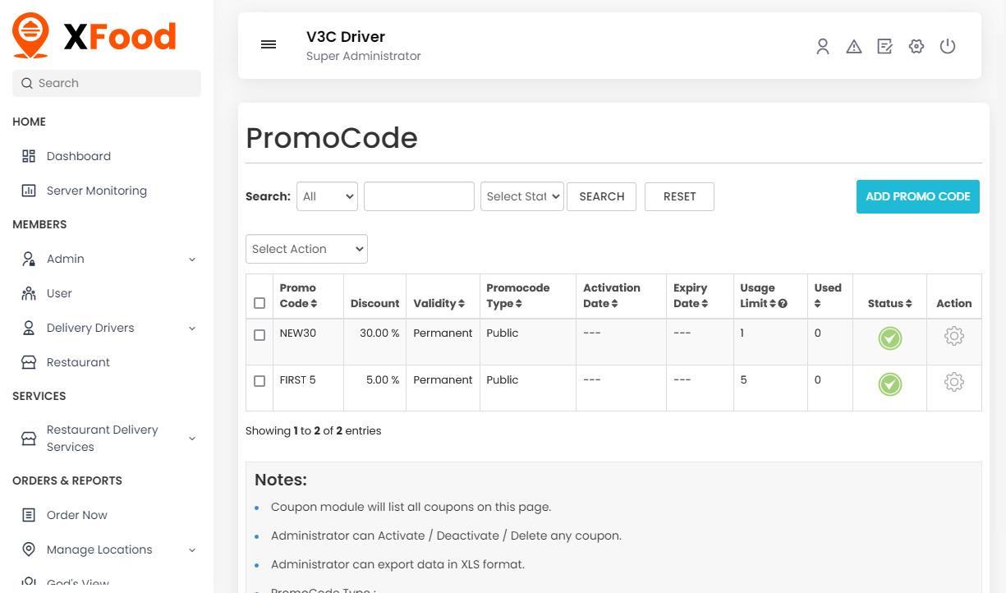This screenshot has width=1006, height=593.
Task: Check the checkbox for promo code FIRST 5
Action: pos(259,381)
